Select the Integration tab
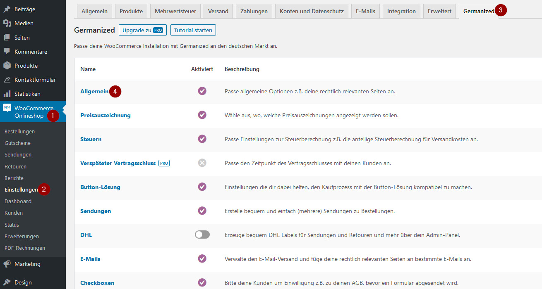The image size is (542, 289). (x=402, y=11)
